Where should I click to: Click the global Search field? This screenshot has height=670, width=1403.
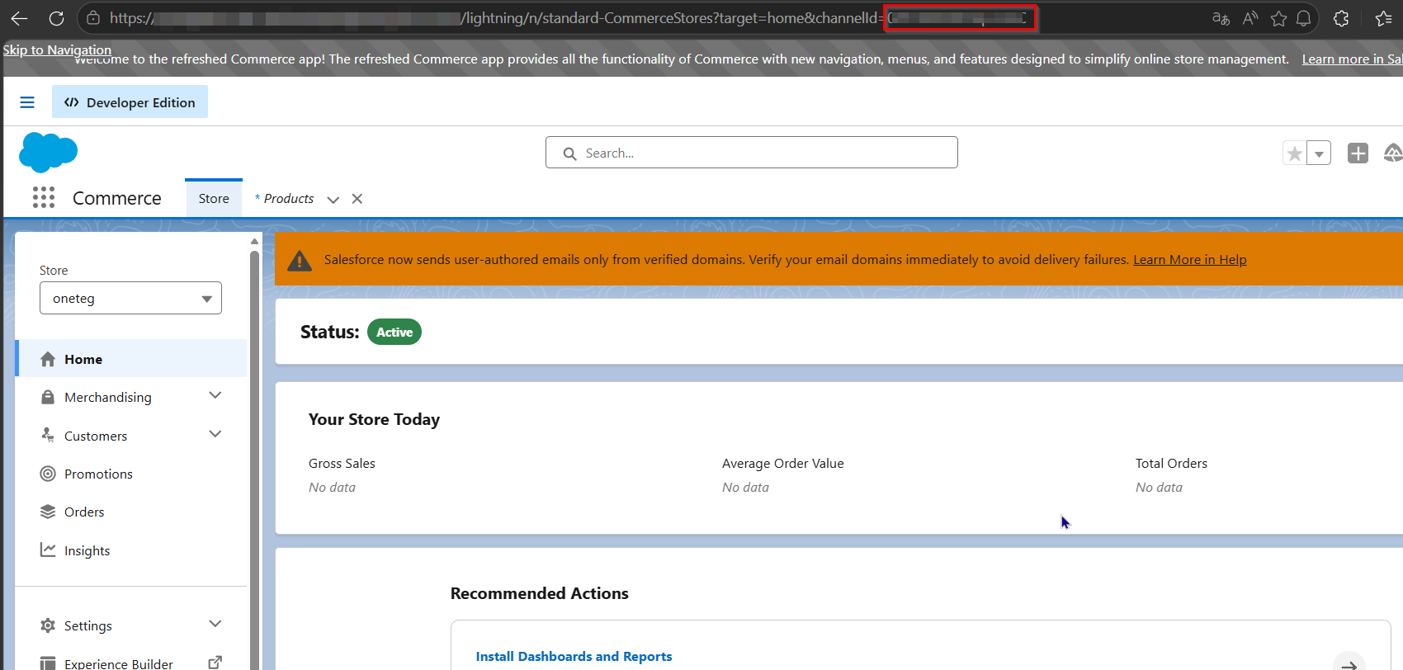coord(752,153)
